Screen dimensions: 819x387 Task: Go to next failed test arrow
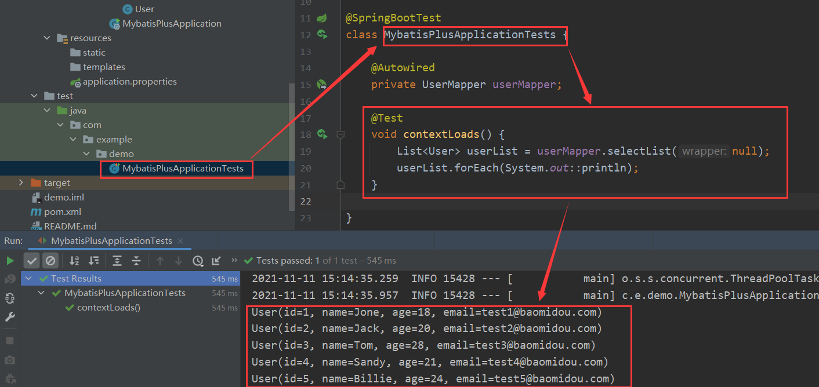click(179, 261)
